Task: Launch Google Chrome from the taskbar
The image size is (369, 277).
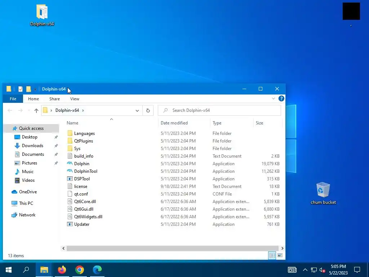Action: pyautogui.click(x=80, y=270)
